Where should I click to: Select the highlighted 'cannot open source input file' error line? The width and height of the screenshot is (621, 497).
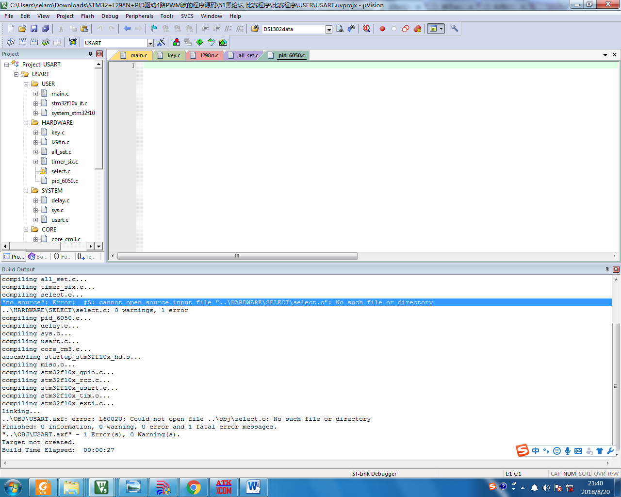tap(306, 302)
